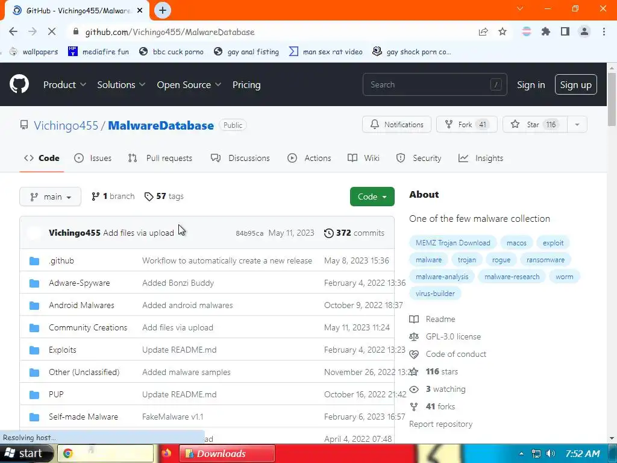This screenshot has width=617, height=463.
Task: Open the green Code dropdown button
Action: (372, 197)
